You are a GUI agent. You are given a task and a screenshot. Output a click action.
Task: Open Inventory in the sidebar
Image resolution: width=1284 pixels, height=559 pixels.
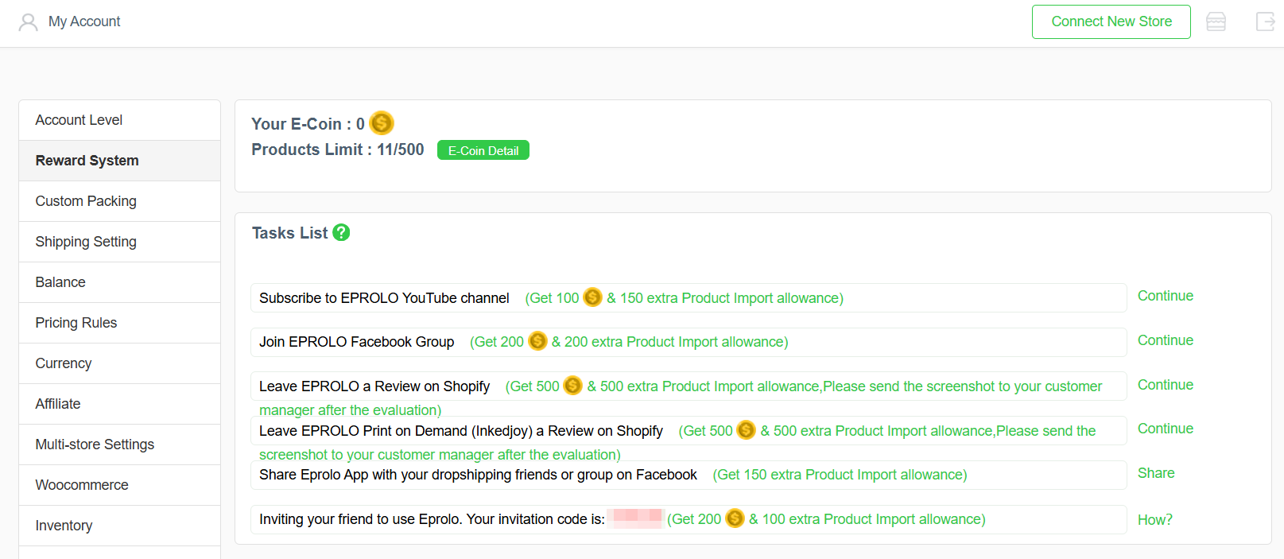(x=119, y=526)
